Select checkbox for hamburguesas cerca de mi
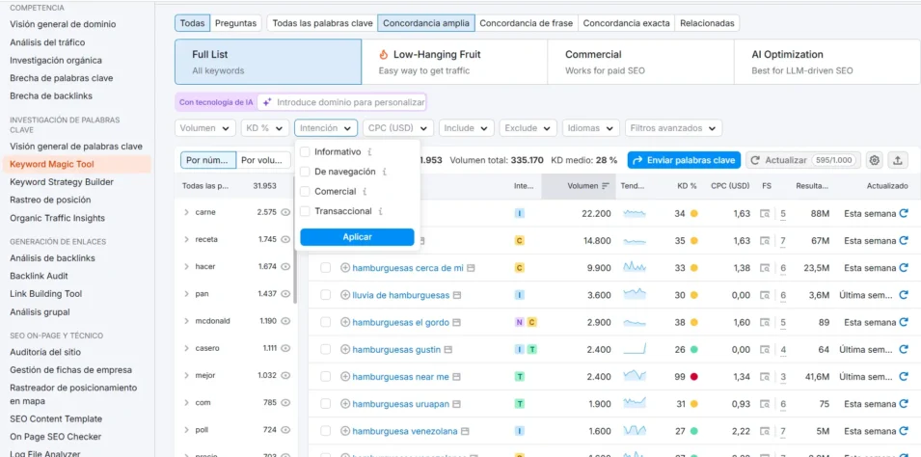Screen dimensions: 921x457 tap(325, 268)
